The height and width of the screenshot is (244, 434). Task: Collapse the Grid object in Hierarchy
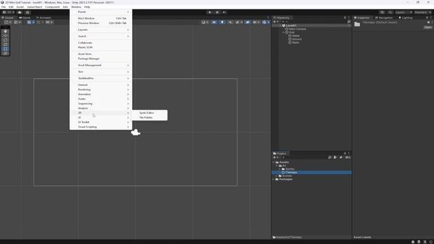point(283,33)
